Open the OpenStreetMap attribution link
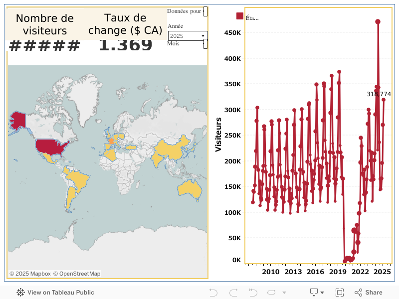 [x=77, y=274]
